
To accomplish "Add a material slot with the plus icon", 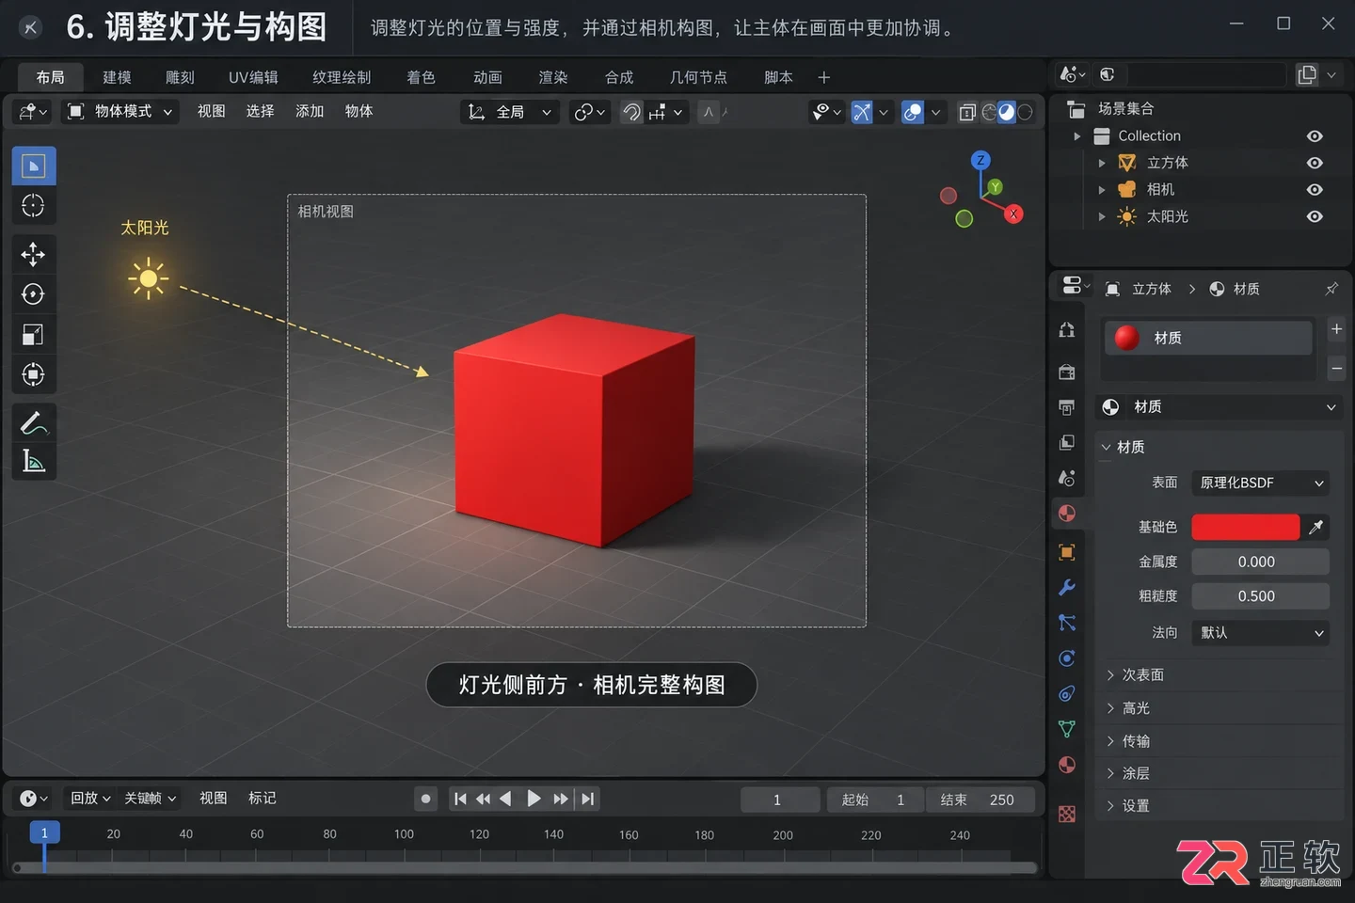I will tap(1336, 329).
